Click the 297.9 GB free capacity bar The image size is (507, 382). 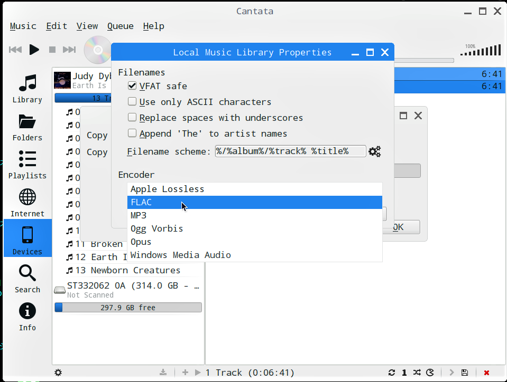point(128,308)
